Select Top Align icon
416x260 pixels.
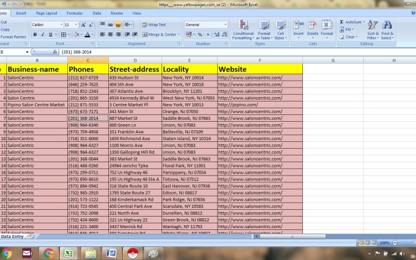click(x=102, y=24)
